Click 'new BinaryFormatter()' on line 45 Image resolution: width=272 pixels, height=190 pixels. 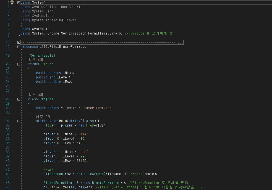click(x=105, y=183)
